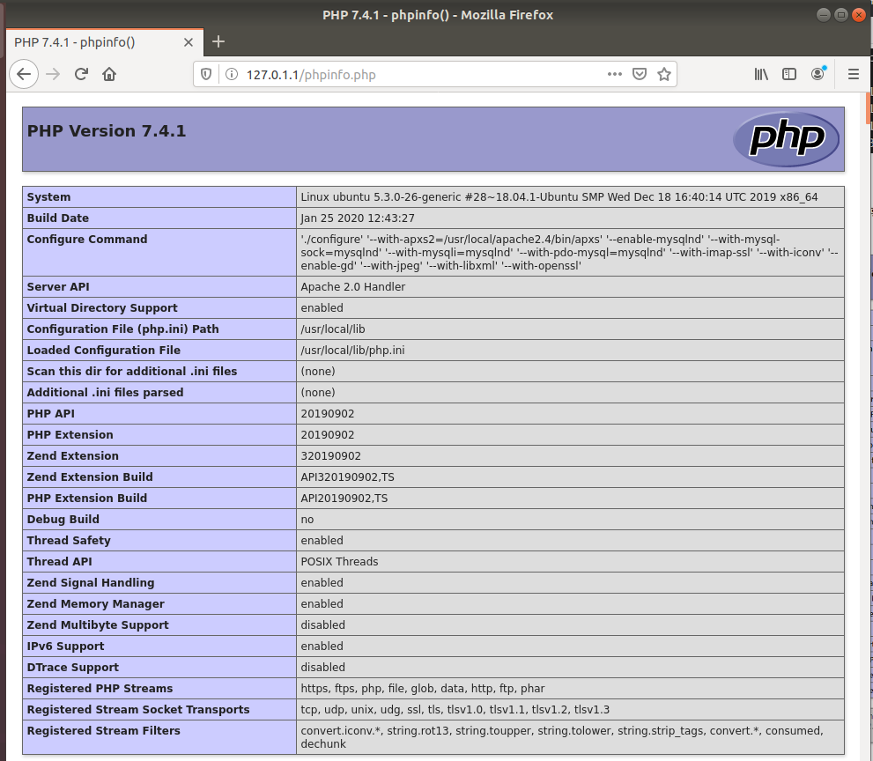This screenshot has height=761, width=873.
Task: Toggle the sidebar view
Action: coord(789,74)
